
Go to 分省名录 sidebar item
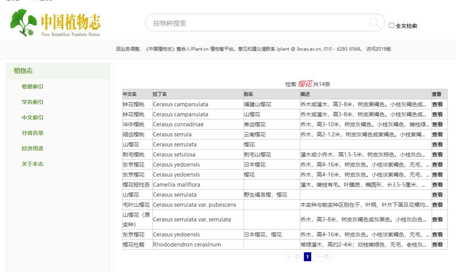point(33,133)
